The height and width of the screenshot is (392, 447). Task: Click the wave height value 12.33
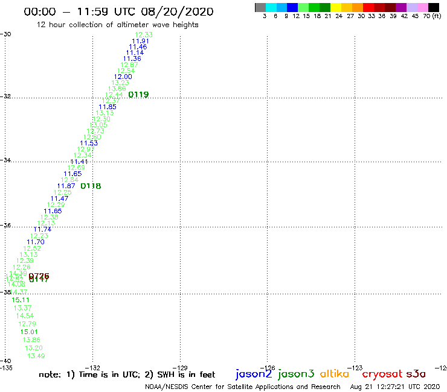[x=144, y=35]
